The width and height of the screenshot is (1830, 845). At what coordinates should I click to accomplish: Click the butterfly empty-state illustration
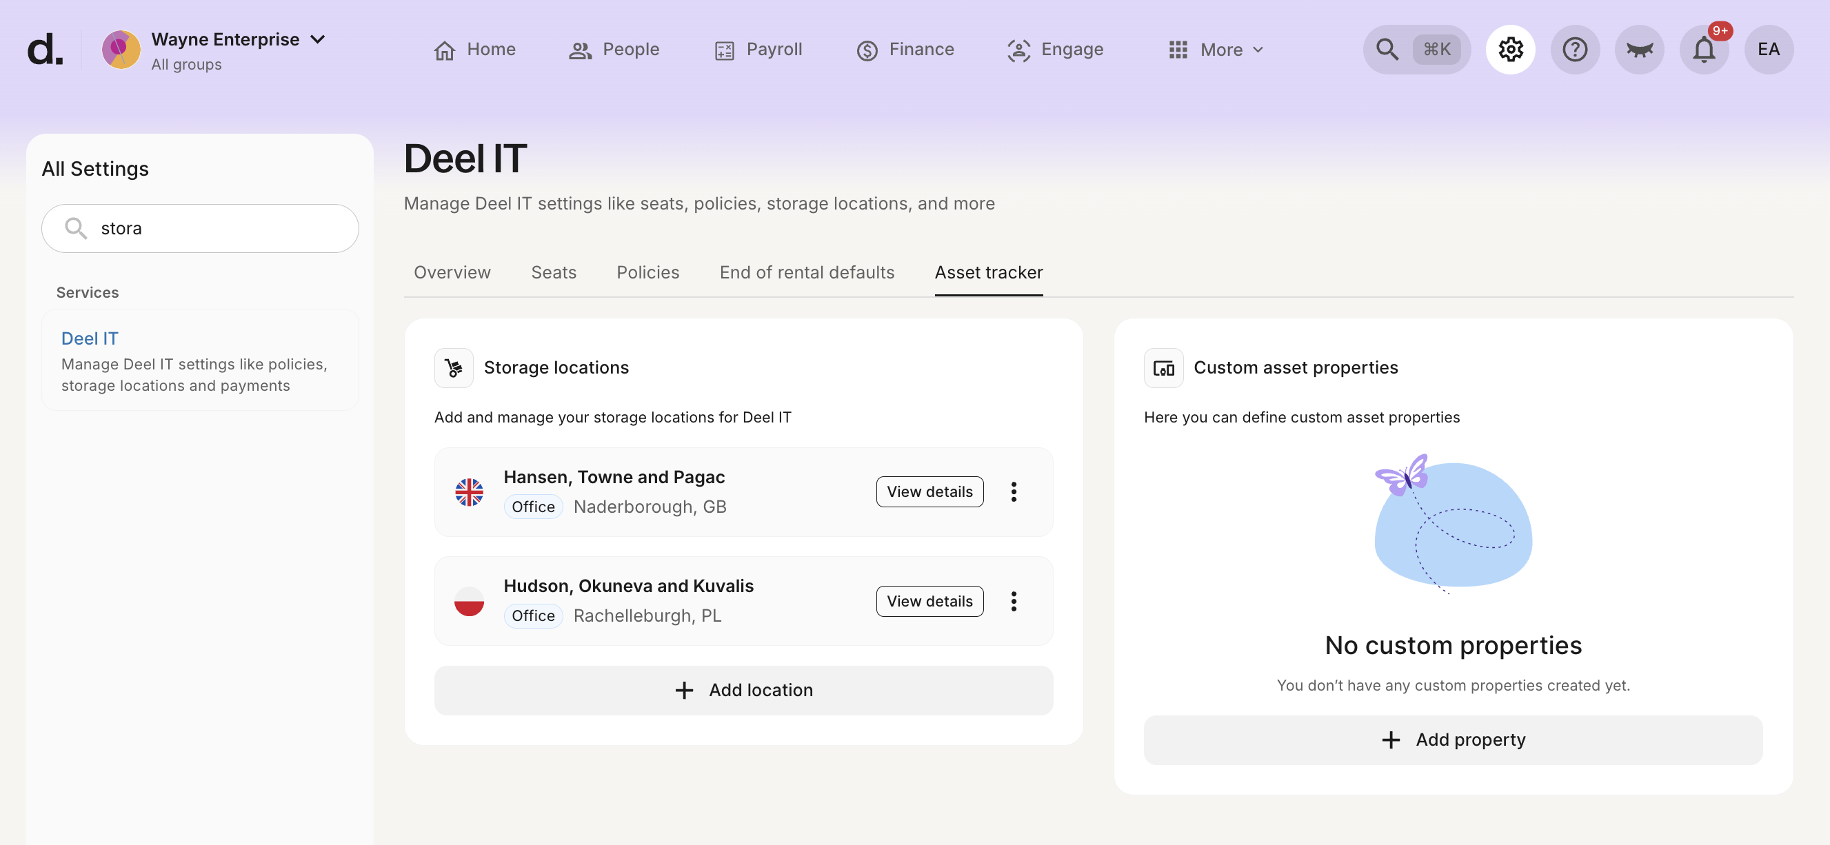pyautogui.click(x=1453, y=524)
